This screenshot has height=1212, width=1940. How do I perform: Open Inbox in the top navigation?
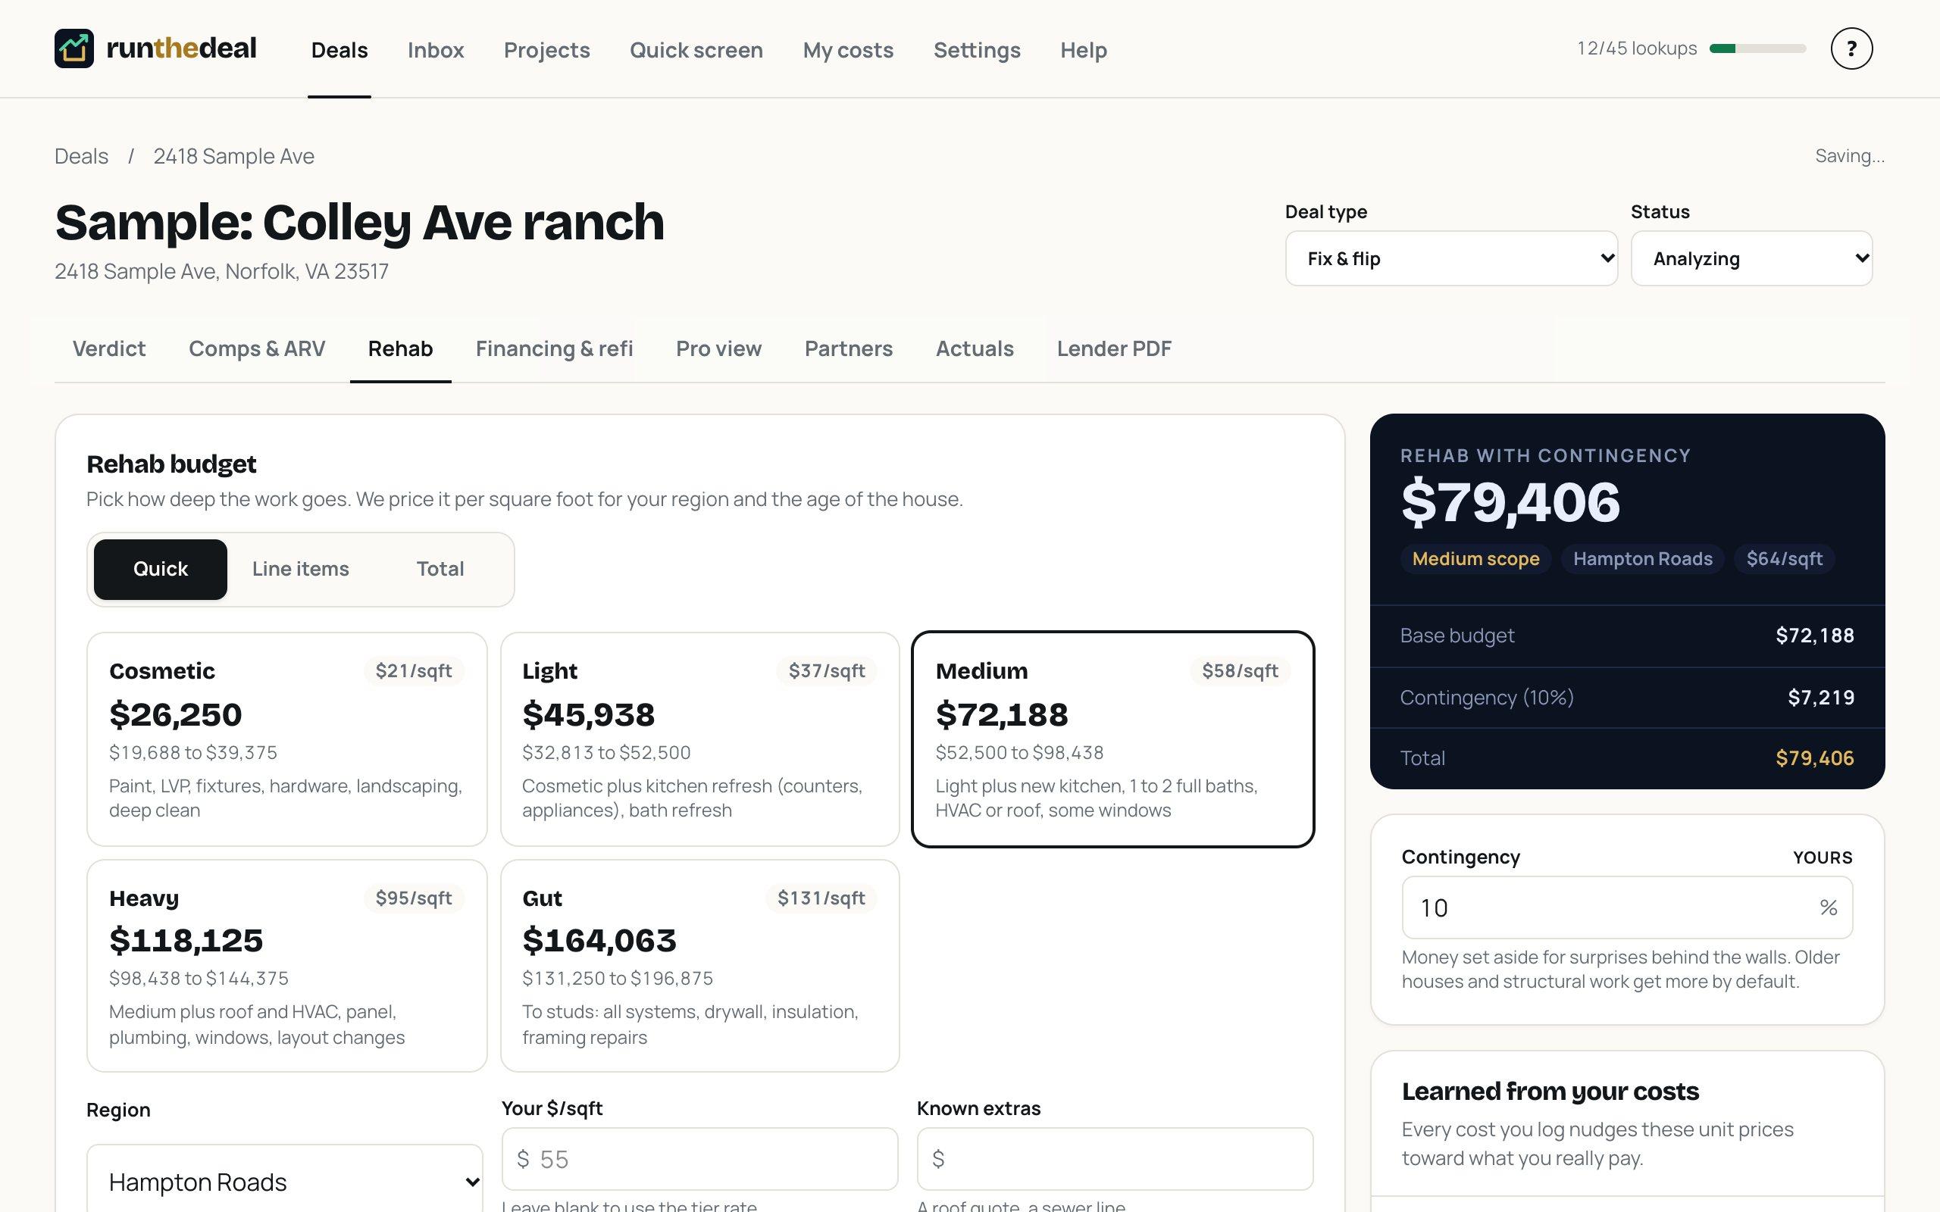tap(435, 50)
